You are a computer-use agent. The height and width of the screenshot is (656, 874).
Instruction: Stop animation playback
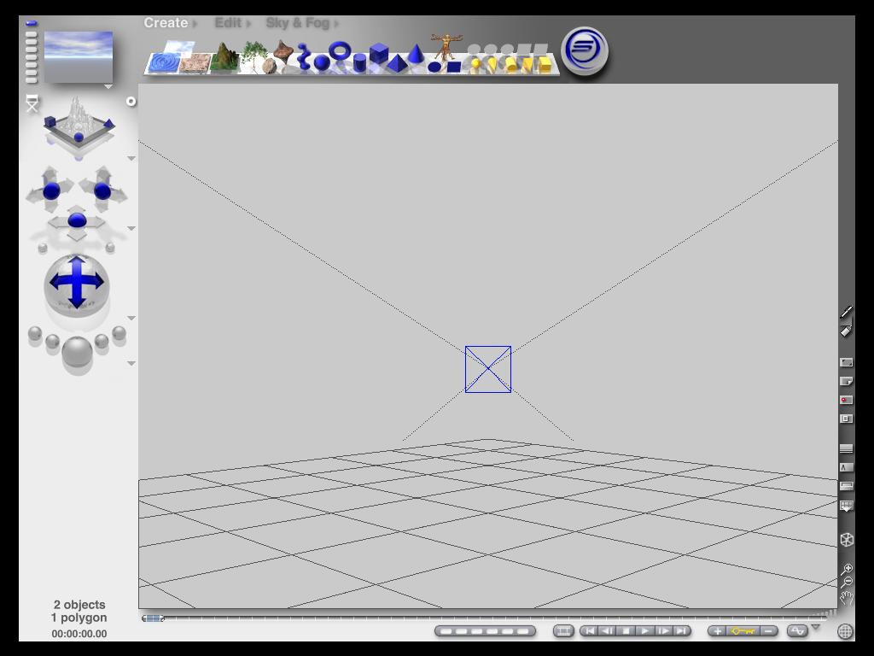(626, 631)
